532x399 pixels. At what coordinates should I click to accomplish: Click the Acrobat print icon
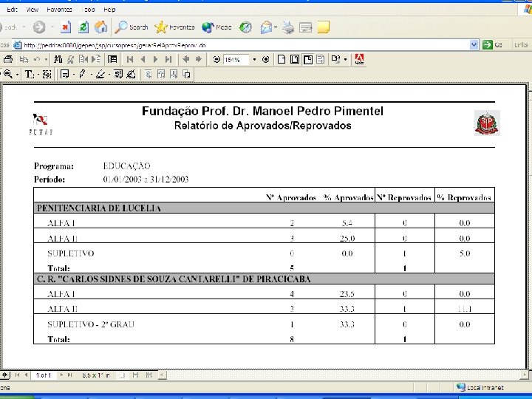[8, 59]
